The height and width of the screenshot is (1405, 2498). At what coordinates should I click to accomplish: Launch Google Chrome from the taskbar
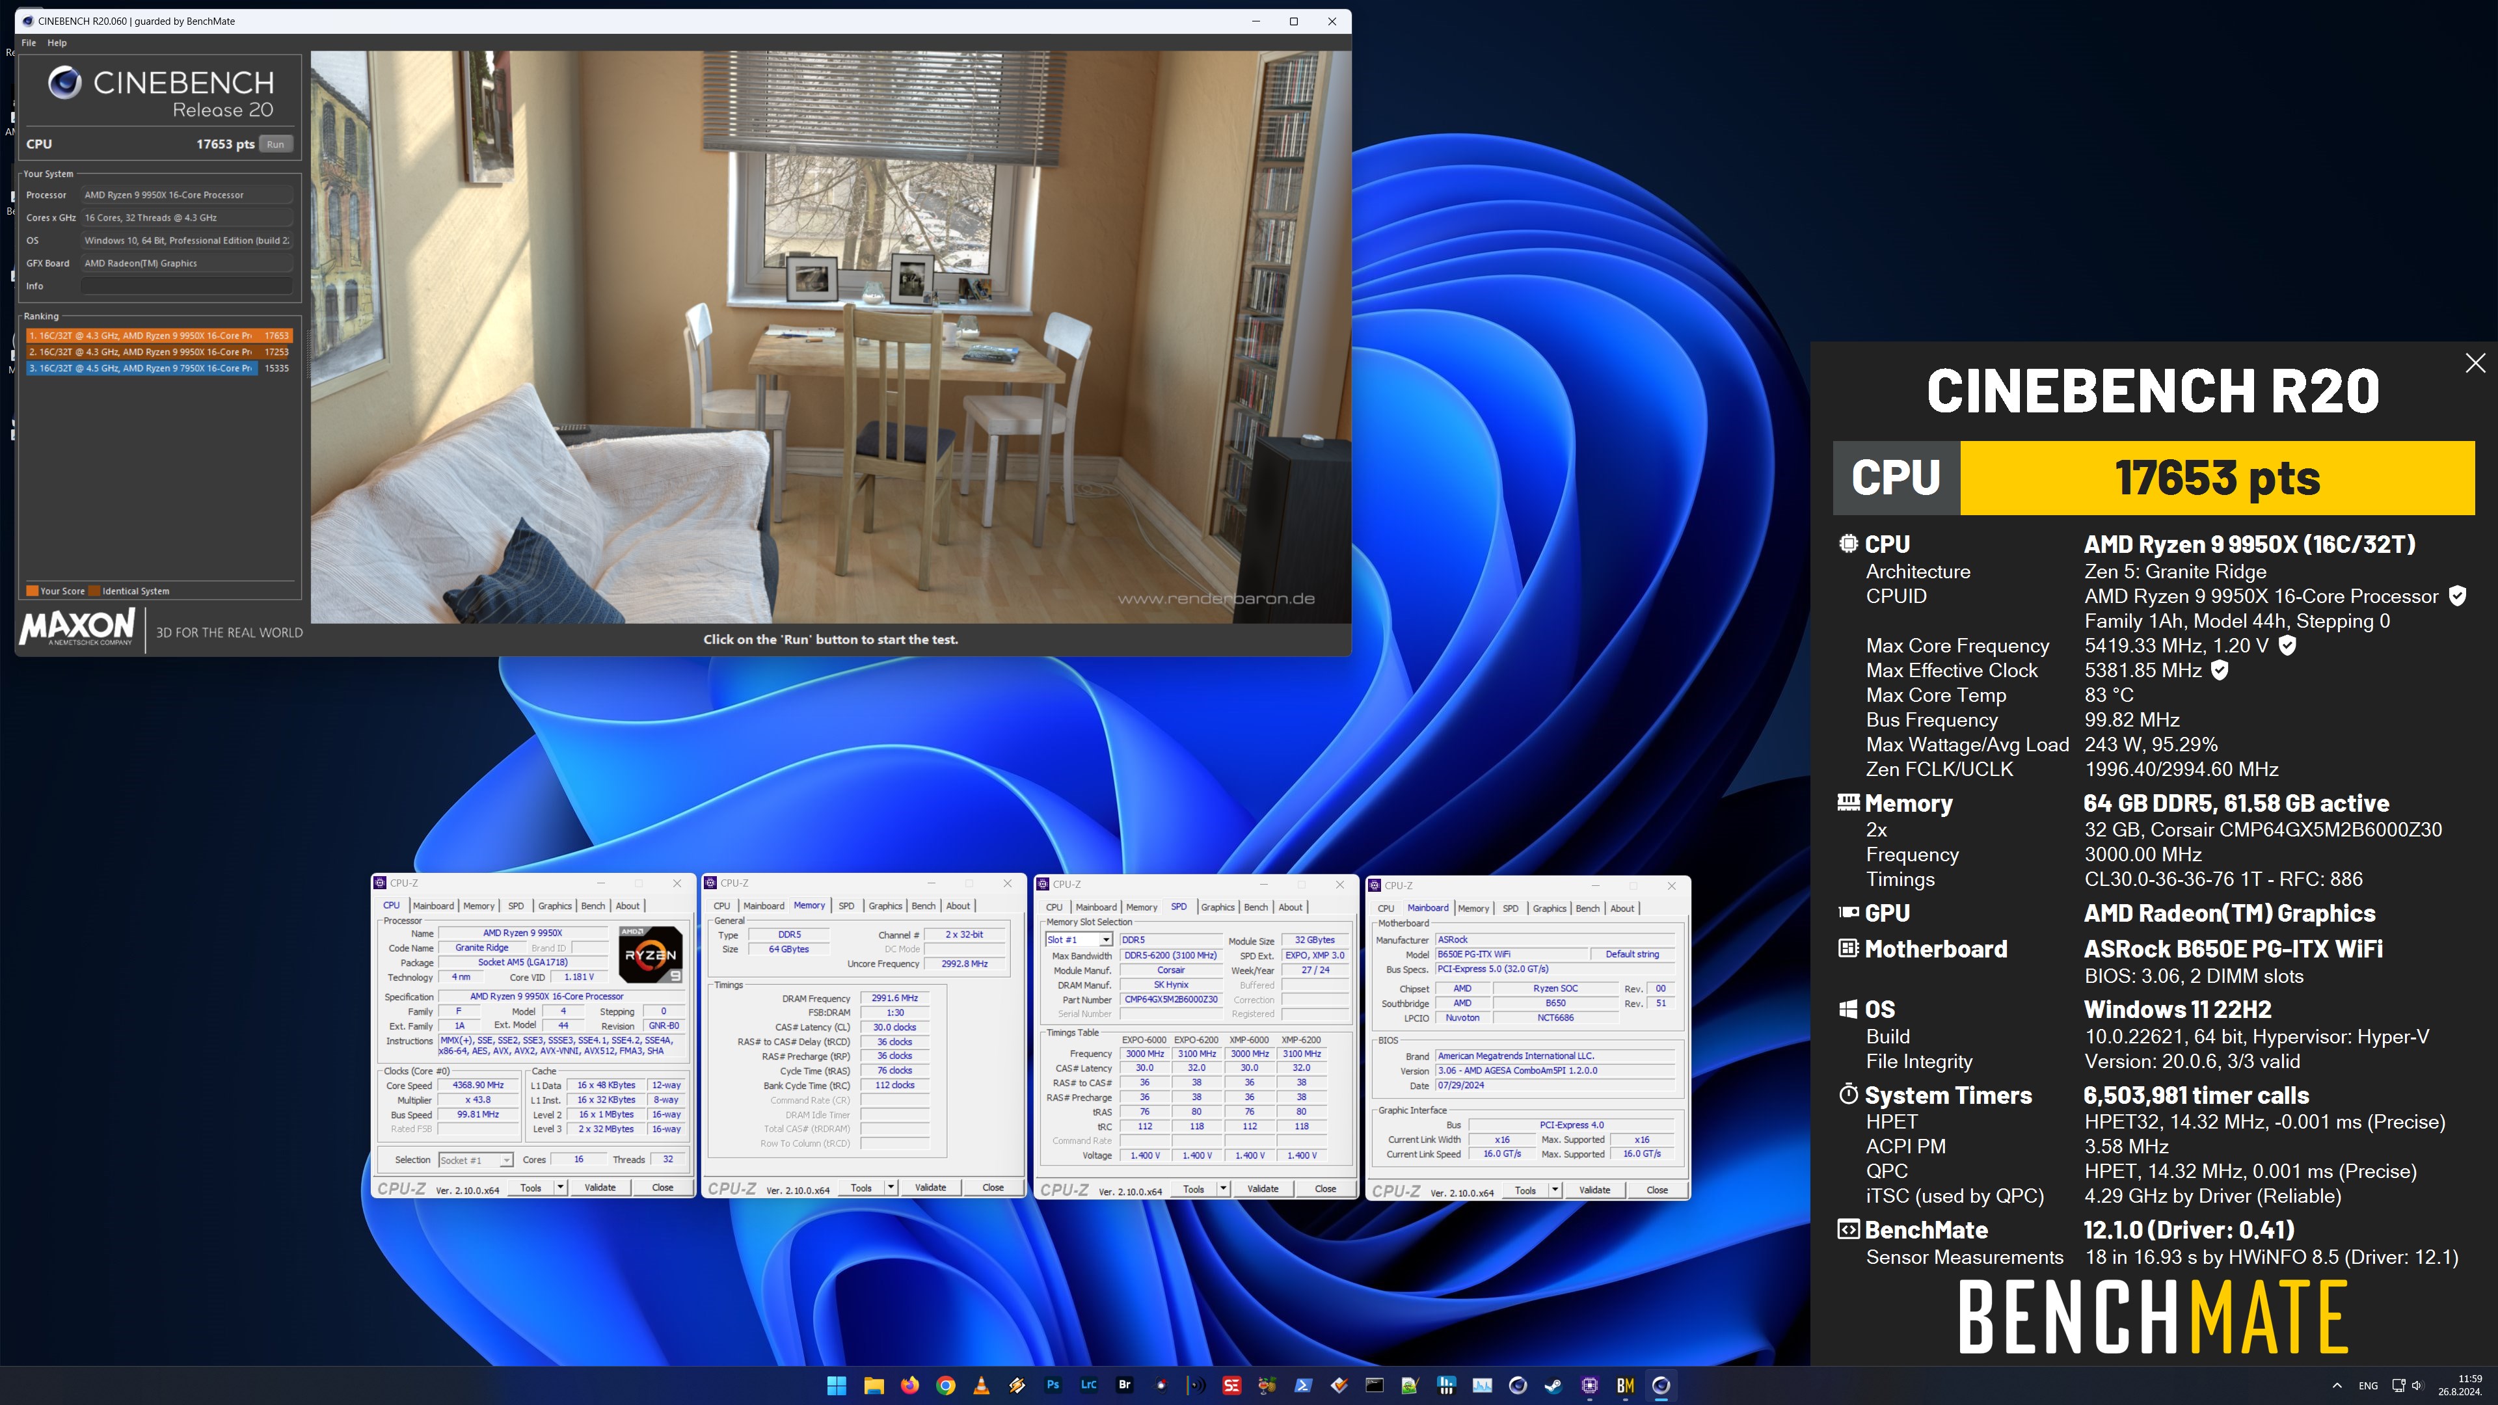(x=945, y=1385)
